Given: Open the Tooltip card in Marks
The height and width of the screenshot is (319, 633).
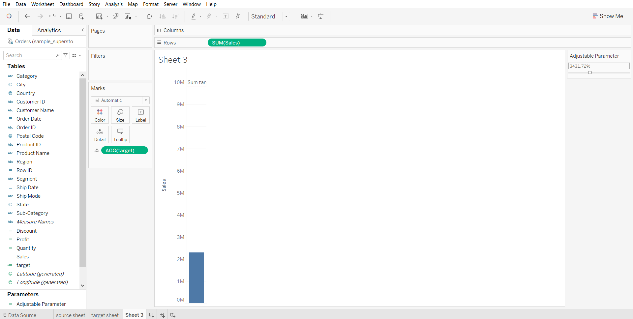Looking at the screenshot, I should click(x=120, y=134).
